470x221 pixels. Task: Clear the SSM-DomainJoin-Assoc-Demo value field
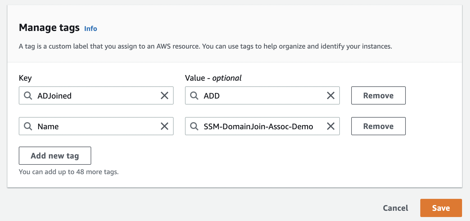pos(331,126)
